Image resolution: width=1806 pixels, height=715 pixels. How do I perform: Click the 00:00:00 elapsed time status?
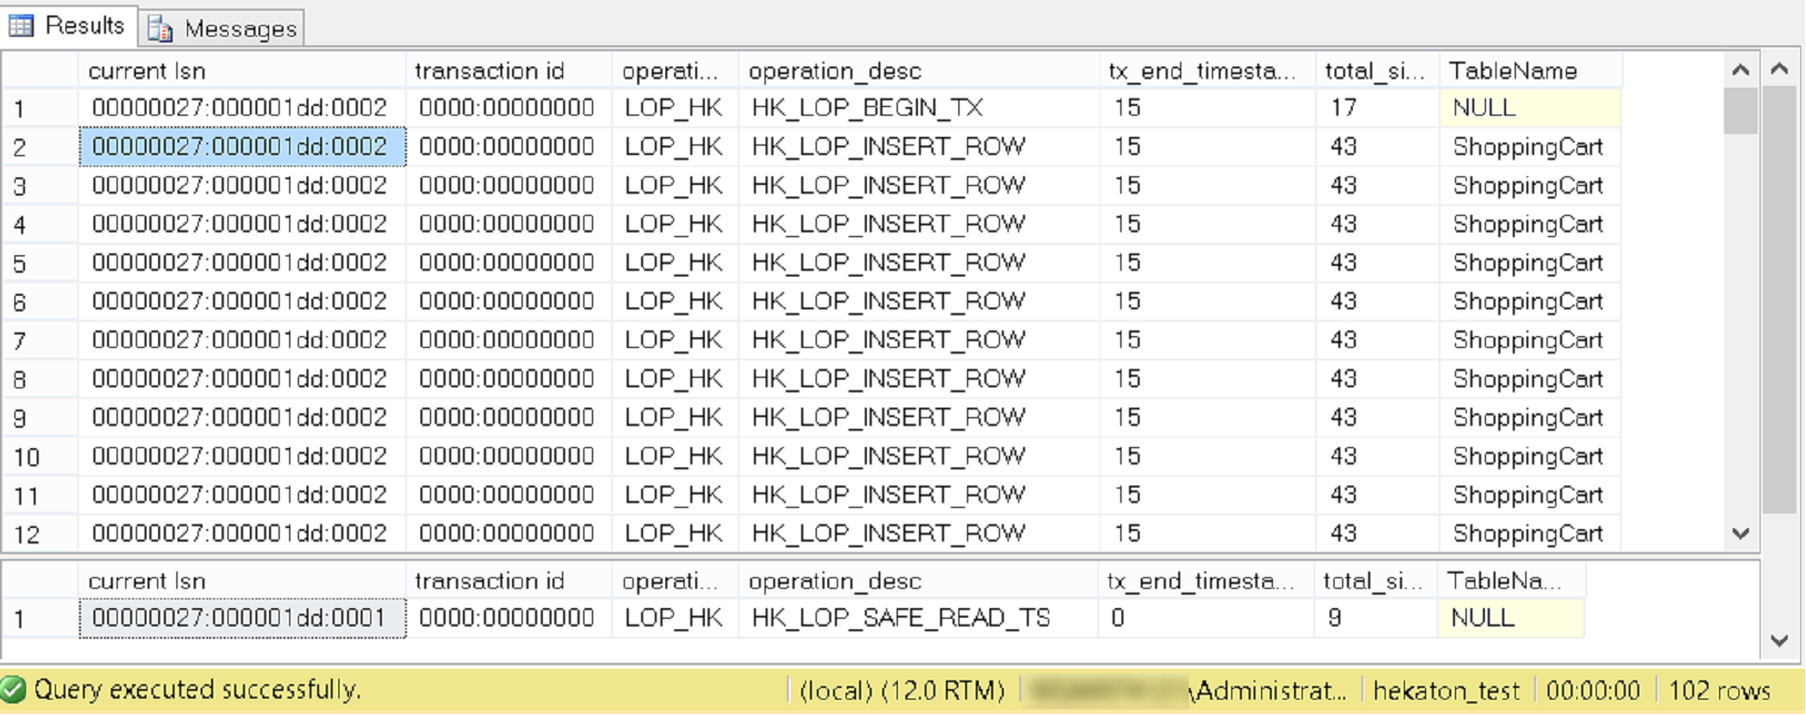1593,691
